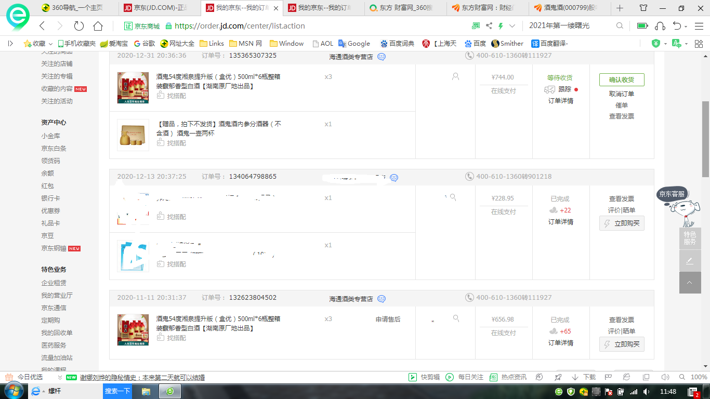Switch to the 酒鬼酒(000799) tab
710x399 pixels.
tap(570, 8)
